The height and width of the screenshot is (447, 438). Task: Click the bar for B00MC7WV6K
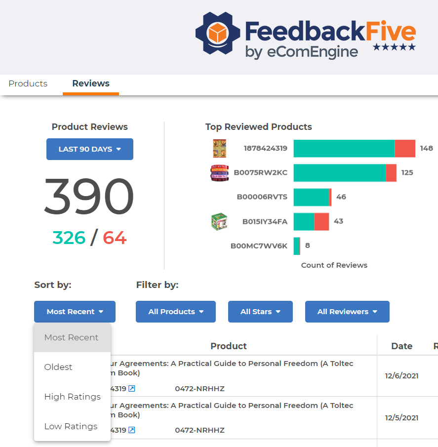click(297, 246)
